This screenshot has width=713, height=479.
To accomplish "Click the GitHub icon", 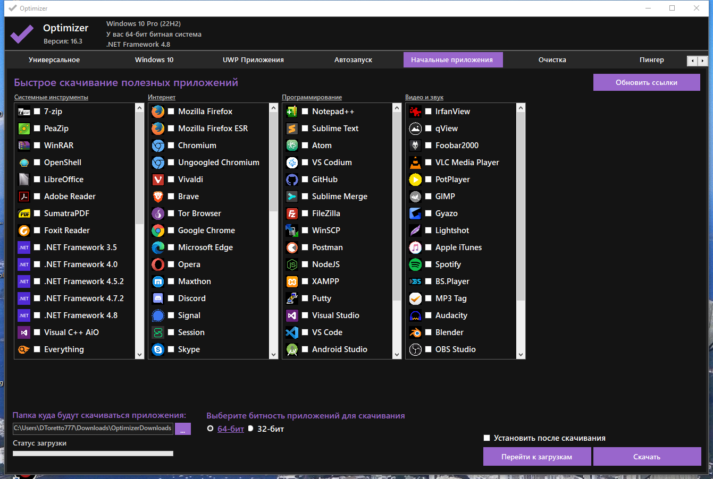I will pos(292,179).
